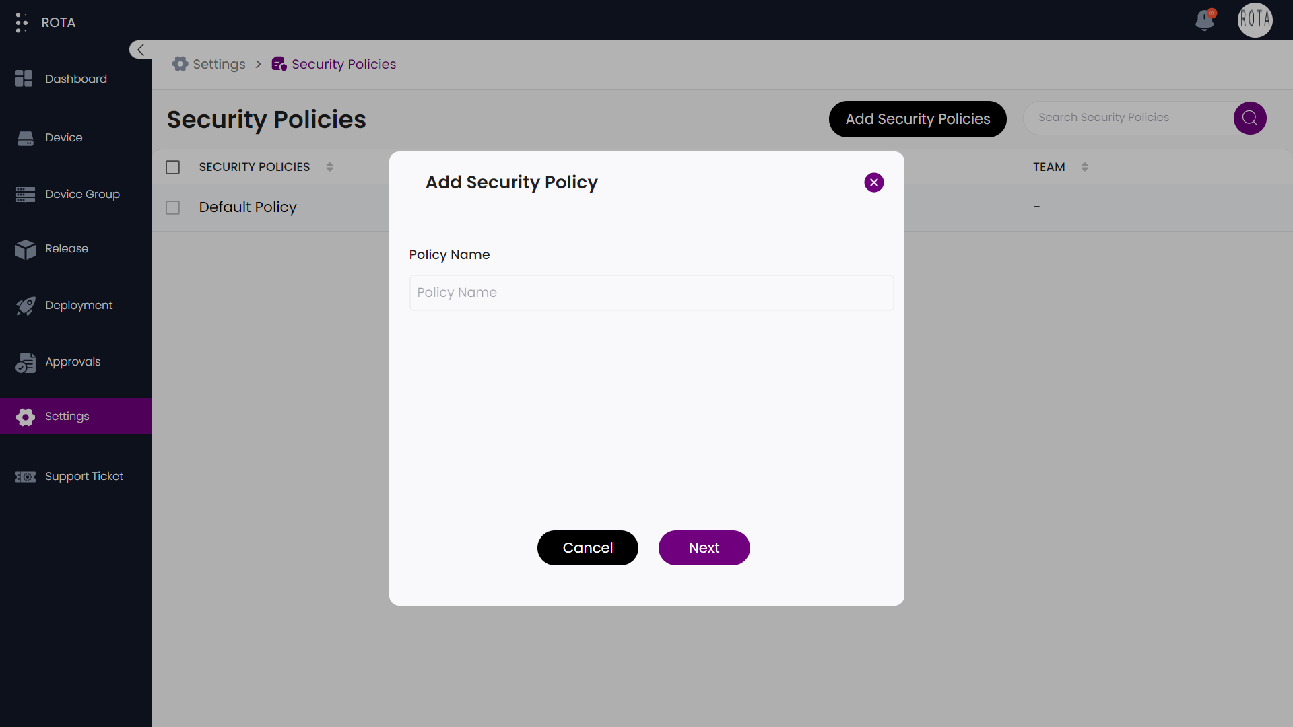Screen dimensions: 1293x727
Task: Expand the Security Policies sort dropdown
Action: coord(329,167)
